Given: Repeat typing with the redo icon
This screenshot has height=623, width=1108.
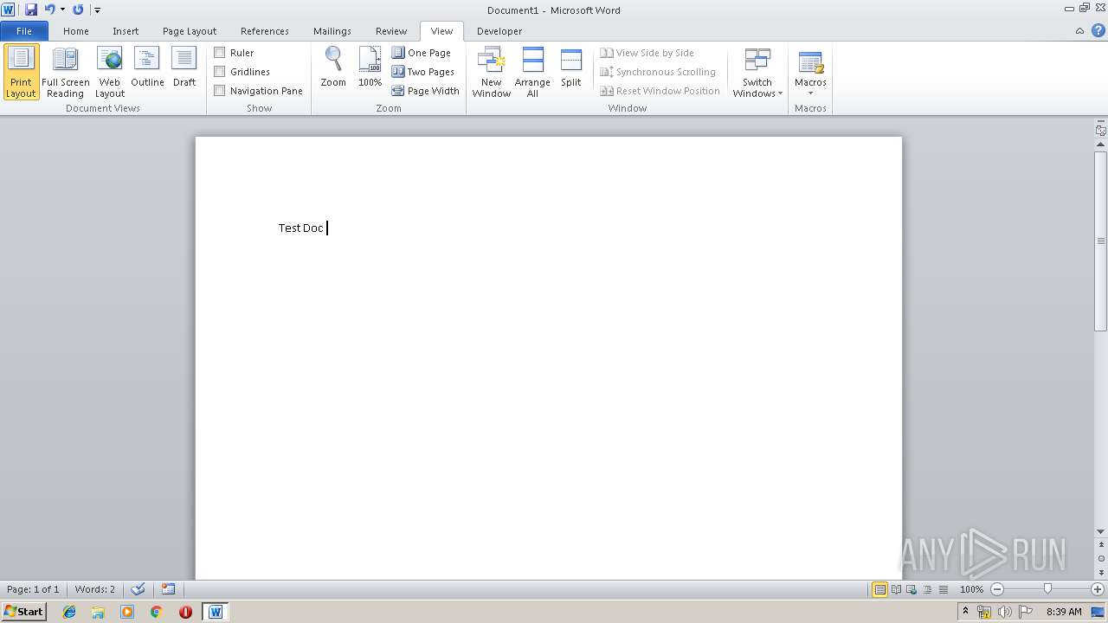Looking at the screenshot, I should click(x=78, y=10).
